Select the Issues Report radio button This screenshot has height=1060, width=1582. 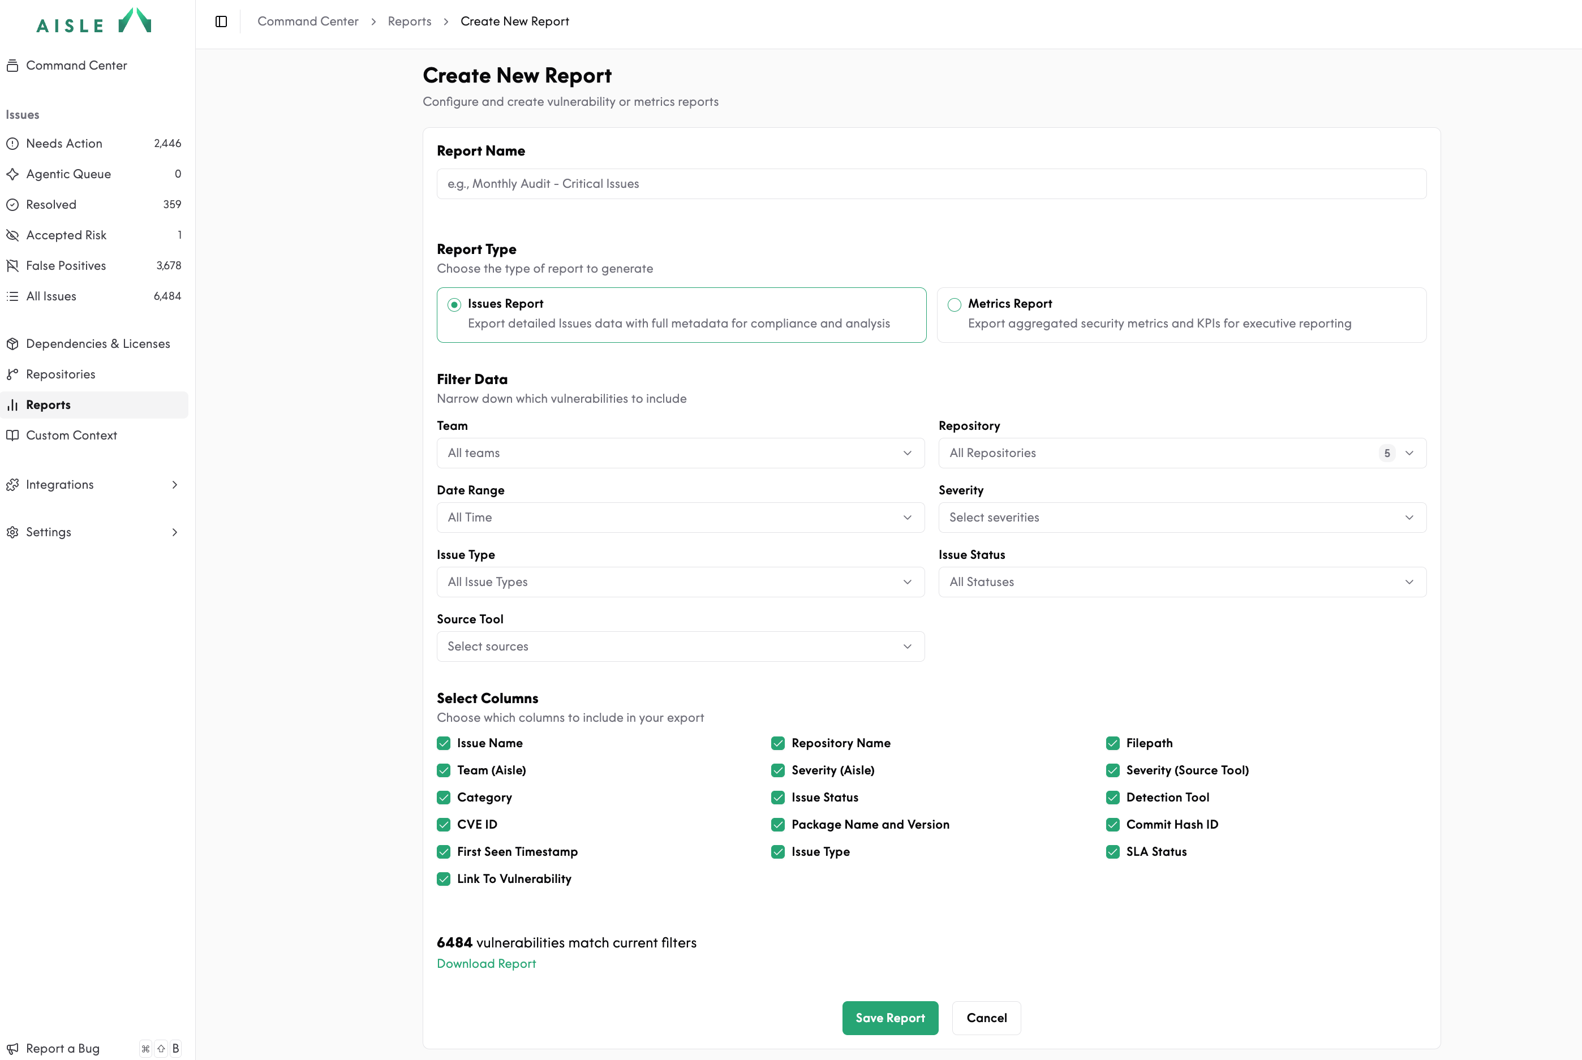tap(454, 305)
